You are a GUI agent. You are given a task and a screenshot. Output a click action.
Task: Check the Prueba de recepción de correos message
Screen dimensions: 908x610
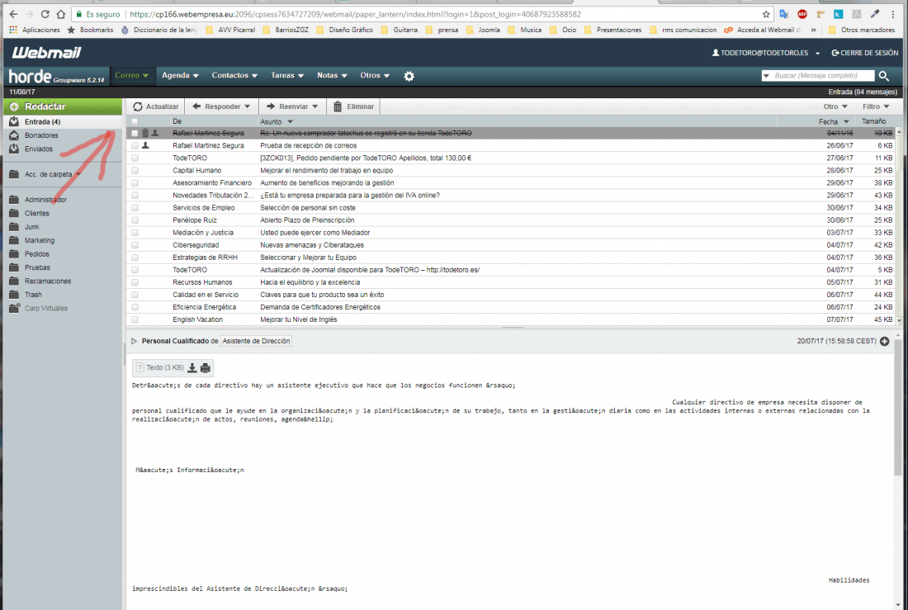click(x=135, y=146)
